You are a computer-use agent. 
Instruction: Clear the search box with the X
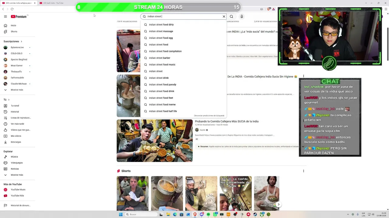click(224, 17)
